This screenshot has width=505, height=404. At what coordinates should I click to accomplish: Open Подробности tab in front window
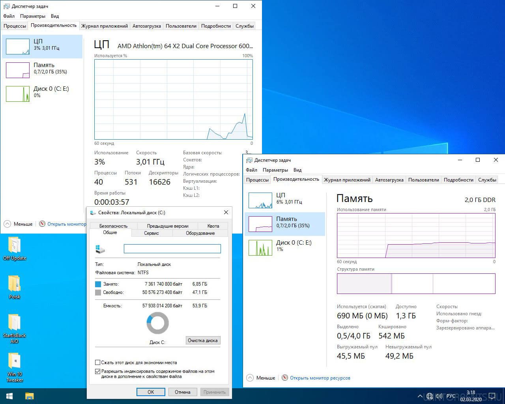[x=458, y=180]
